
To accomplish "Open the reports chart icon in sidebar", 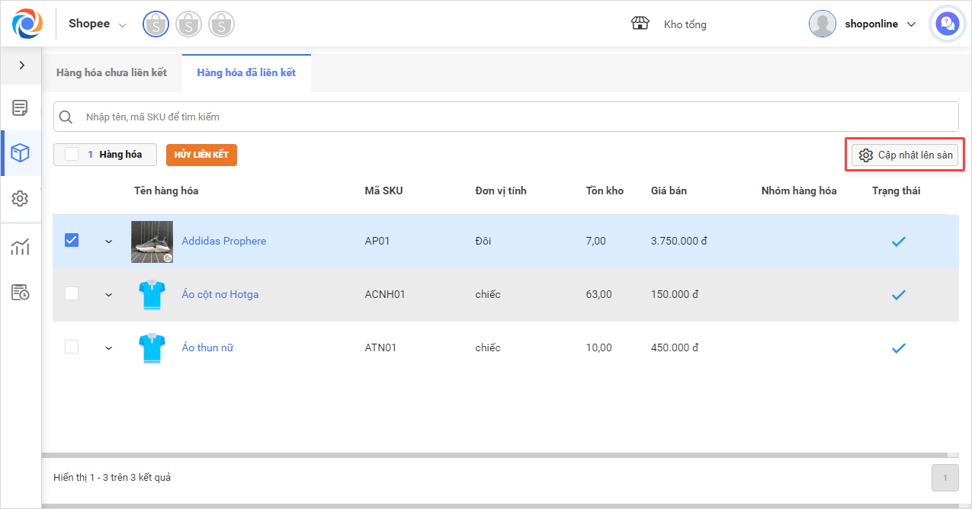I will (20, 247).
